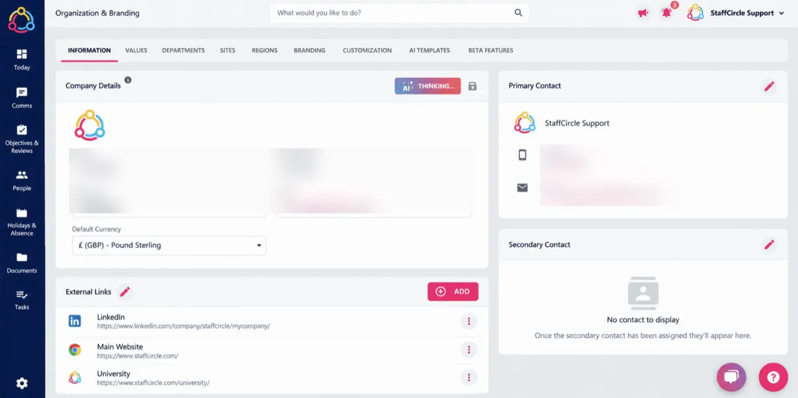Click the search magnifier icon

[x=518, y=13]
